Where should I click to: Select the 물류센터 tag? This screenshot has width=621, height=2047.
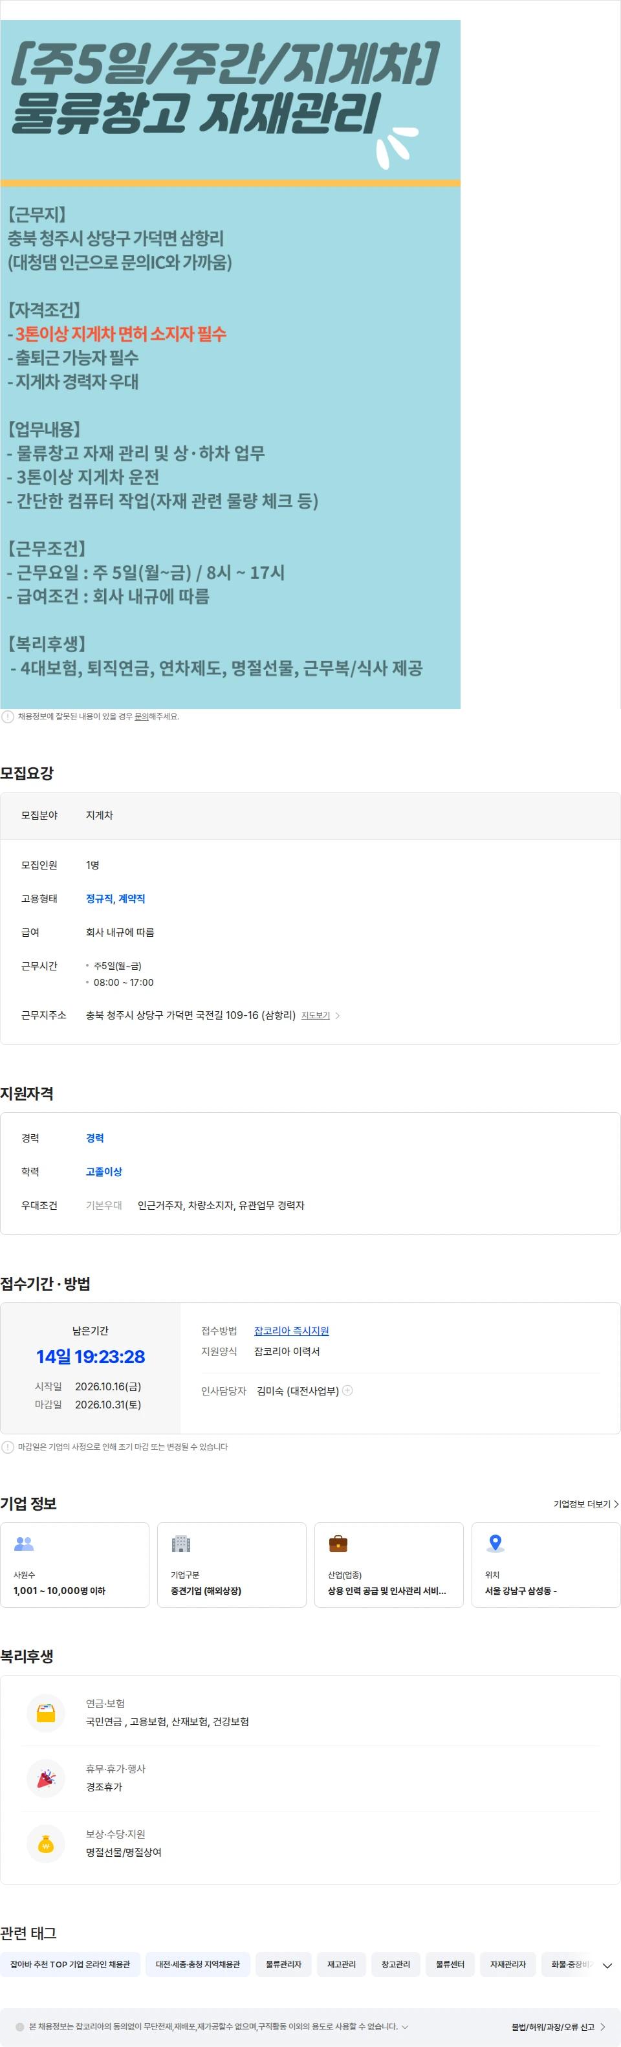pyautogui.click(x=450, y=1964)
